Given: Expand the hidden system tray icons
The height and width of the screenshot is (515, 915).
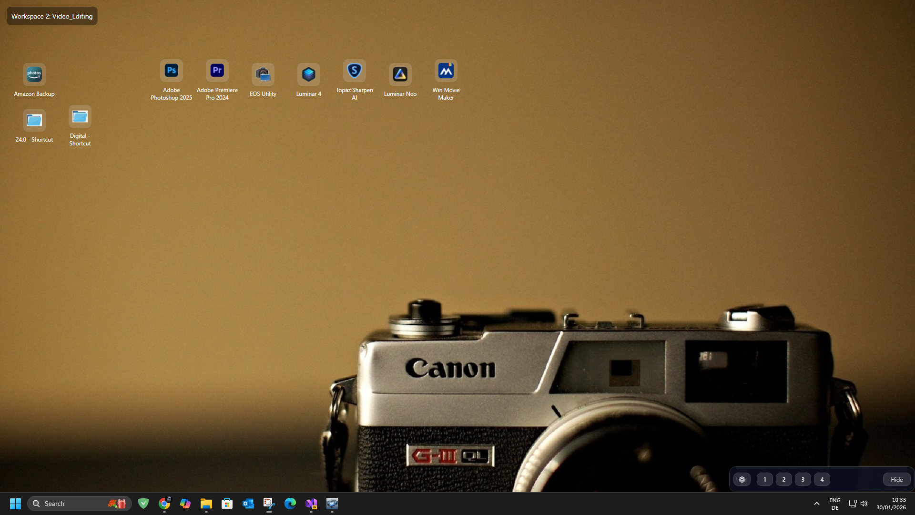Looking at the screenshot, I should click(x=817, y=503).
